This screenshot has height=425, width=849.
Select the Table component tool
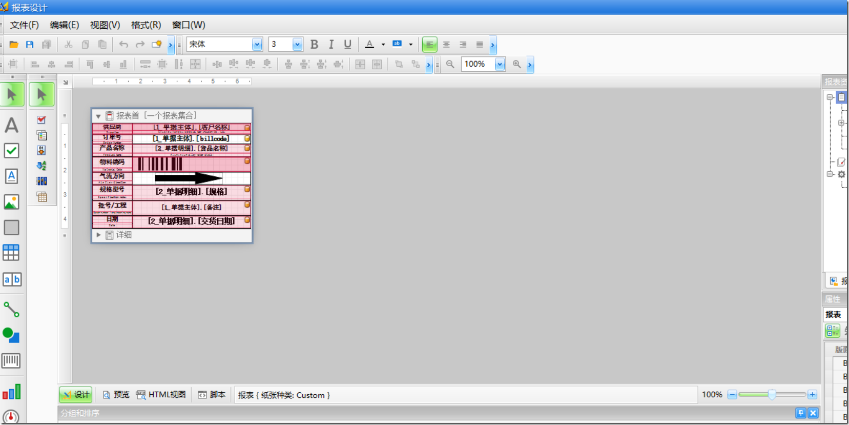11,253
